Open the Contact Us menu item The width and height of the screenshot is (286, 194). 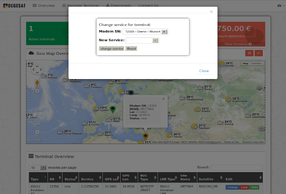pyautogui.click(x=148, y=5)
